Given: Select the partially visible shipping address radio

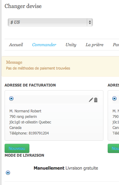Looking at the screenshot, I should pos(114,99).
